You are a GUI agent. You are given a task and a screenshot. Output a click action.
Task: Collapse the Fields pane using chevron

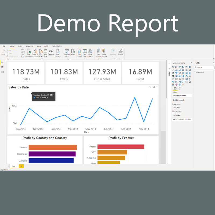point(213,63)
